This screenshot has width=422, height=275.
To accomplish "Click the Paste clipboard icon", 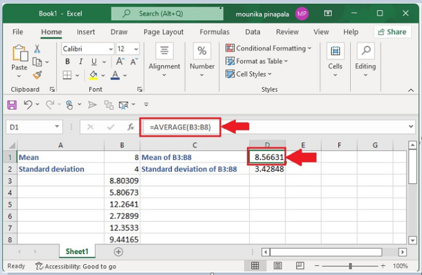I will (20, 53).
